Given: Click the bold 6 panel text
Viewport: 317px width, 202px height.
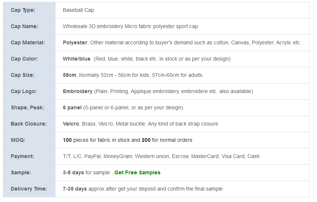Looking at the screenshot, I should pyautogui.click(x=72, y=107).
